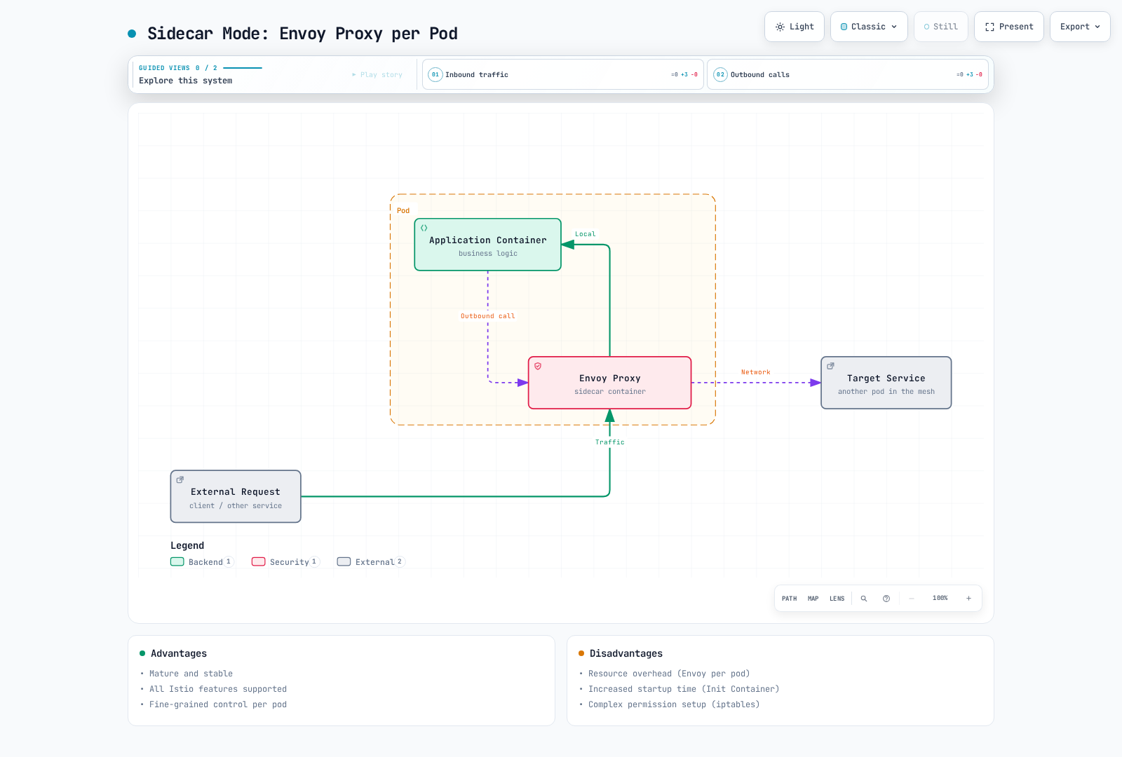
Task: Click 'All Istio features supported' item
Action: point(218,689)
